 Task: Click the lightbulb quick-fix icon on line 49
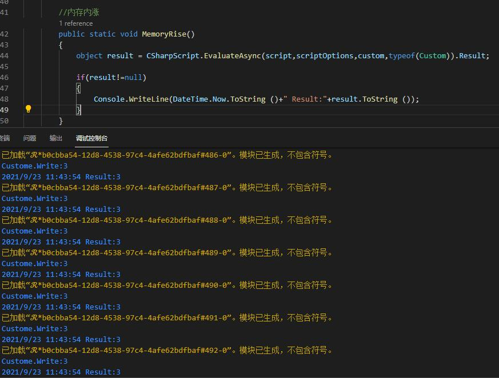click(x=28, y=109)
